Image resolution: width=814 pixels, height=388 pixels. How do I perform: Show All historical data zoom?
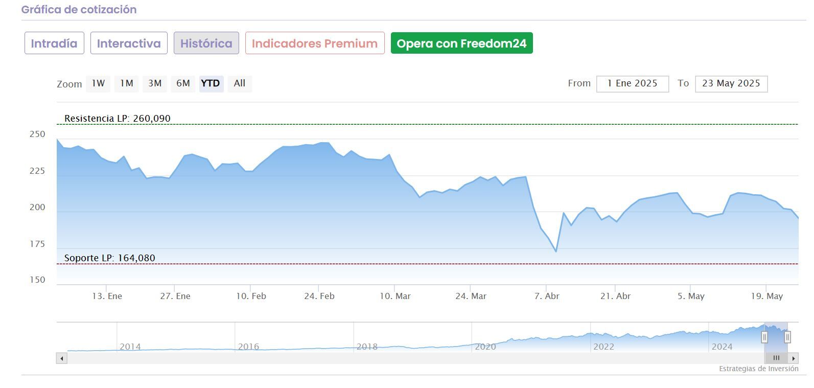pos(240,83)
